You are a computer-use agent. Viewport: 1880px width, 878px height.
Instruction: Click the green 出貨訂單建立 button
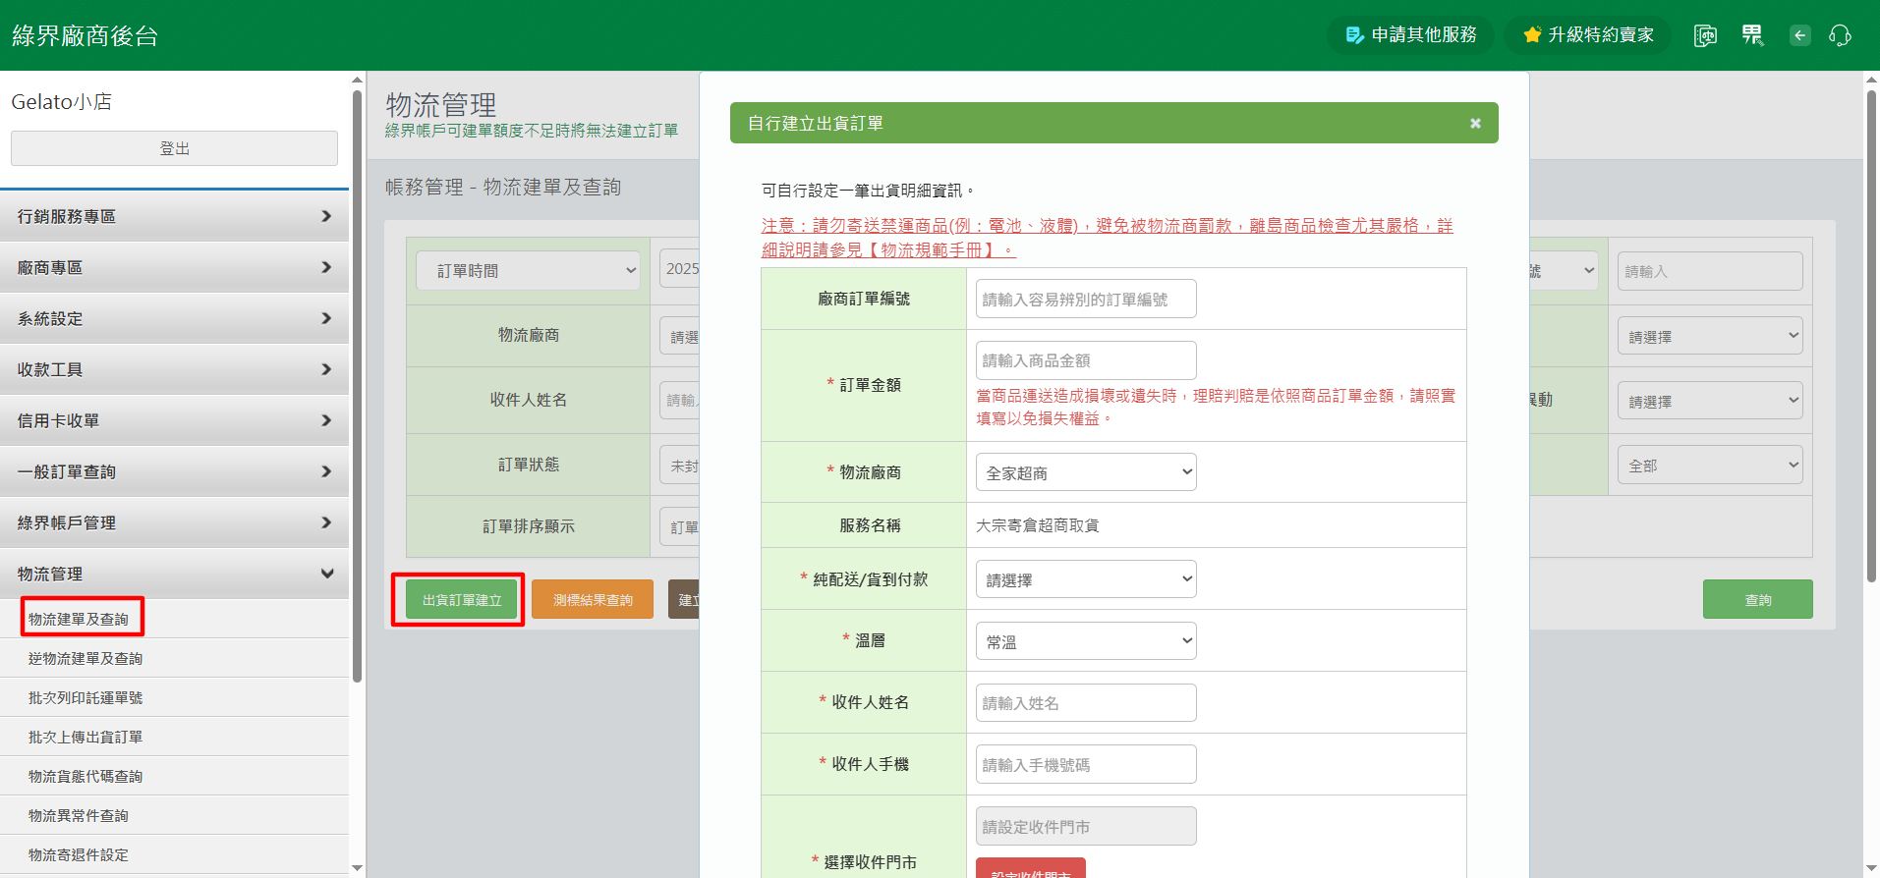tap(462, 599)
